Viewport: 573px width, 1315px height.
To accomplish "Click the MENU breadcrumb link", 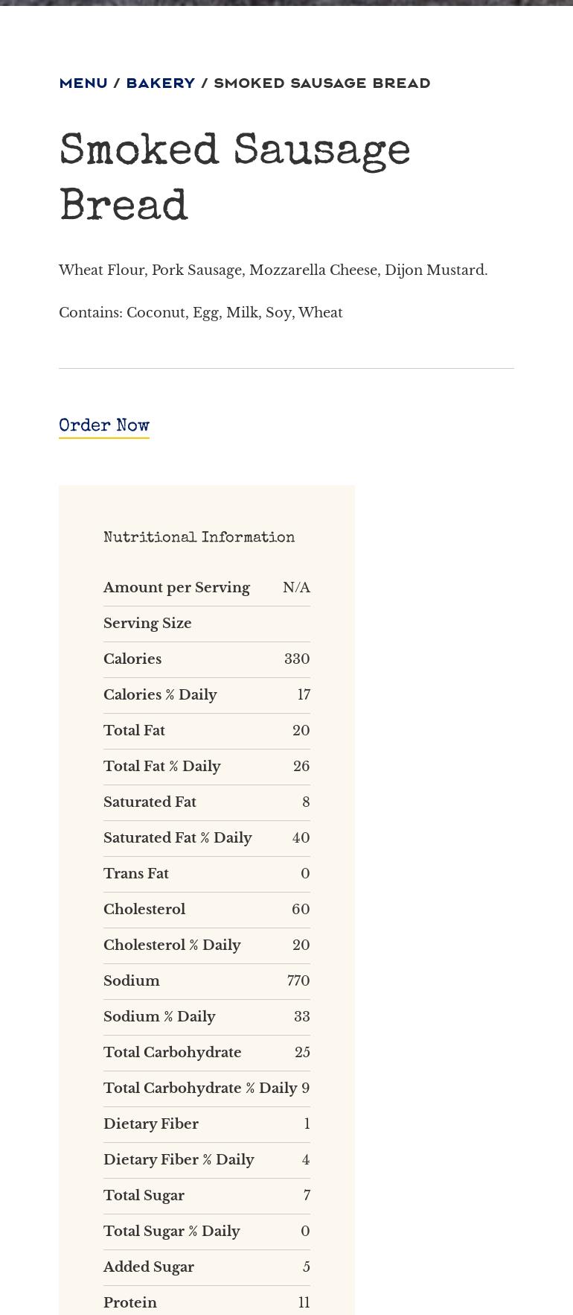I will pyautogui.click(x=83, y=83).
